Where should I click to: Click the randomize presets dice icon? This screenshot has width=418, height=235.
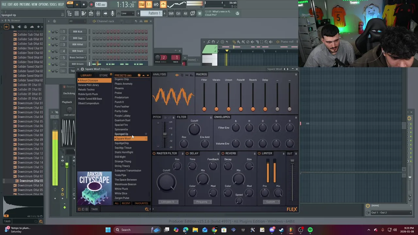[139, 75]
